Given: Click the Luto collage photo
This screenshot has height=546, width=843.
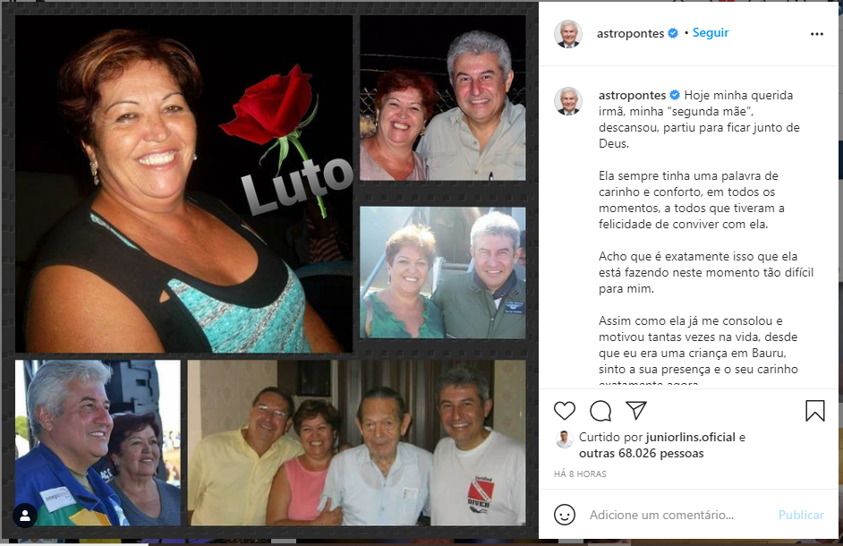Looking at the screenshot, I should point(183,184).
